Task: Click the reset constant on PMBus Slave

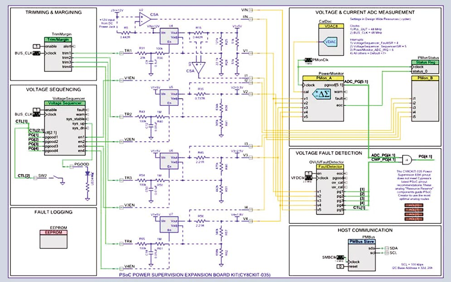Action: (341, 266)
